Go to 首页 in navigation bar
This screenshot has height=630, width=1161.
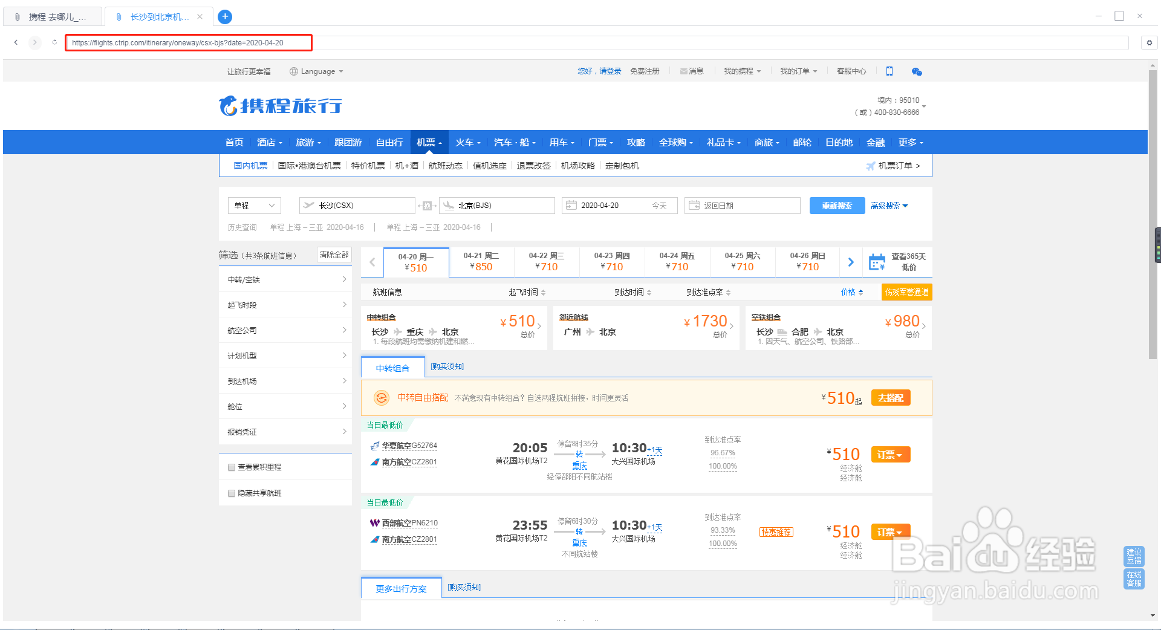pyautogui.click(x=235, y=142)
